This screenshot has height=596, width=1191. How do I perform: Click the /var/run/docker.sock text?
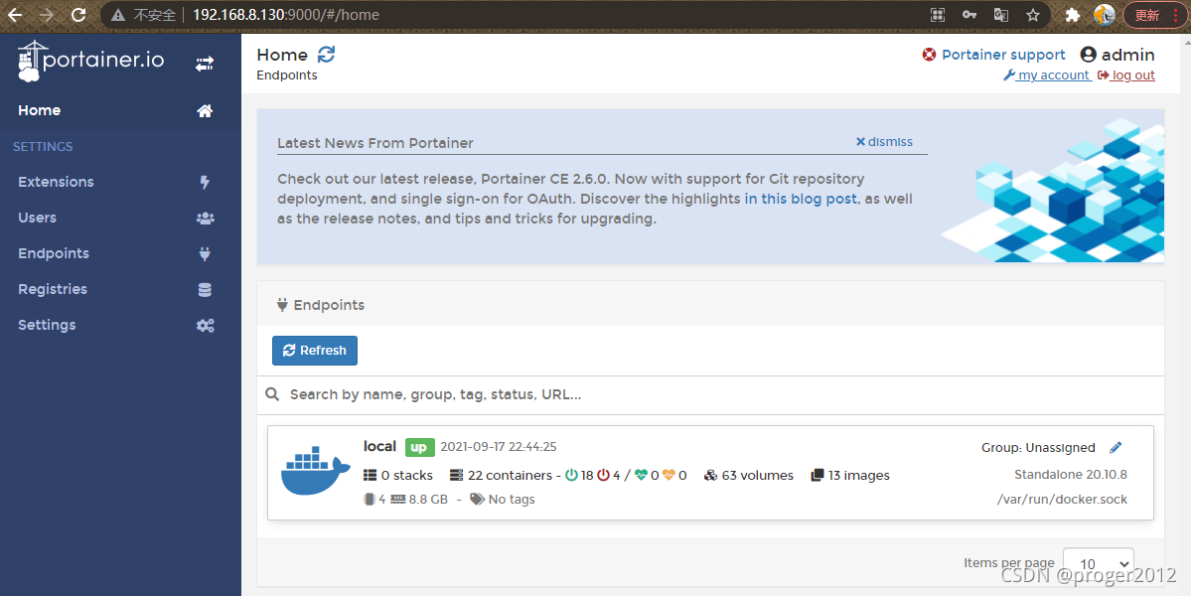pyautogui.click(x=1062, y=500)
